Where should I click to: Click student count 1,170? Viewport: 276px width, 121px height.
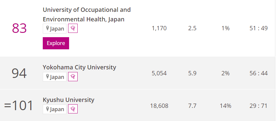tap(159, 28)
